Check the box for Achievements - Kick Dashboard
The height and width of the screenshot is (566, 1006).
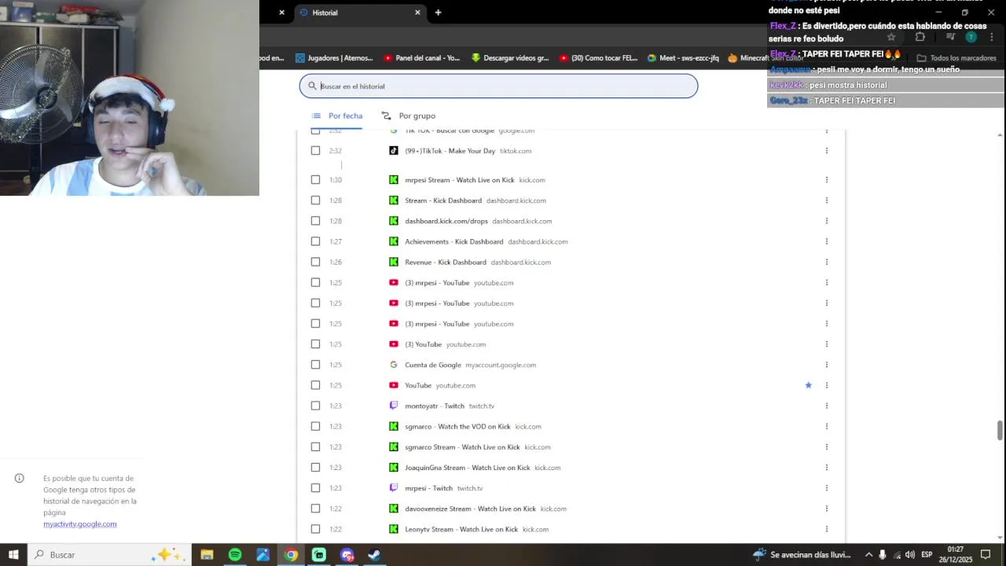pos(315,241)
